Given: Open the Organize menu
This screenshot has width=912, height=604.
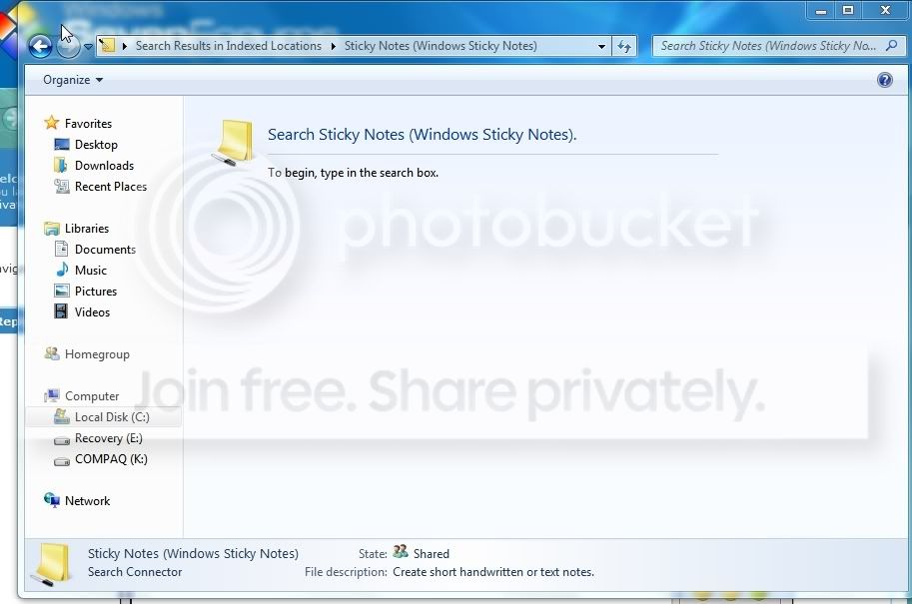Looking at the screenshot, I should coord(73,80).
